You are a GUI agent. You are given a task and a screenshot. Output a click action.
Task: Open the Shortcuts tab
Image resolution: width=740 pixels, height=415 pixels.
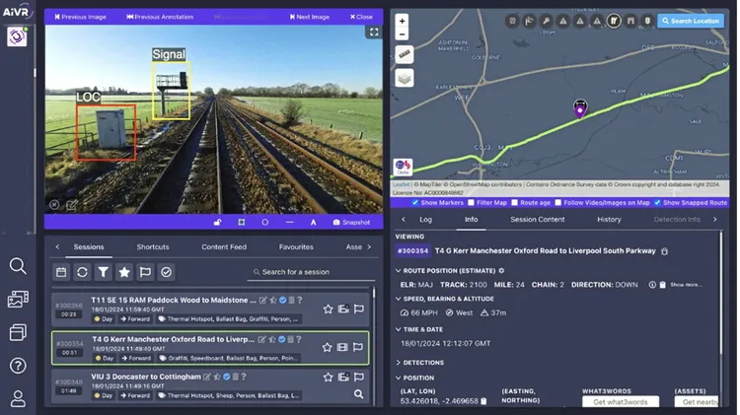(x=152, y=246)
